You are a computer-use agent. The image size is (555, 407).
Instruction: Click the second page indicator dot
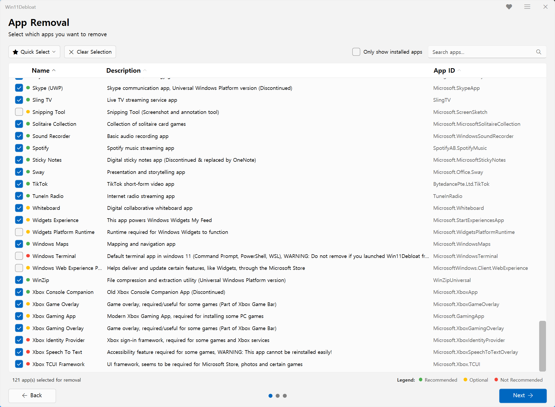point(277,396)
